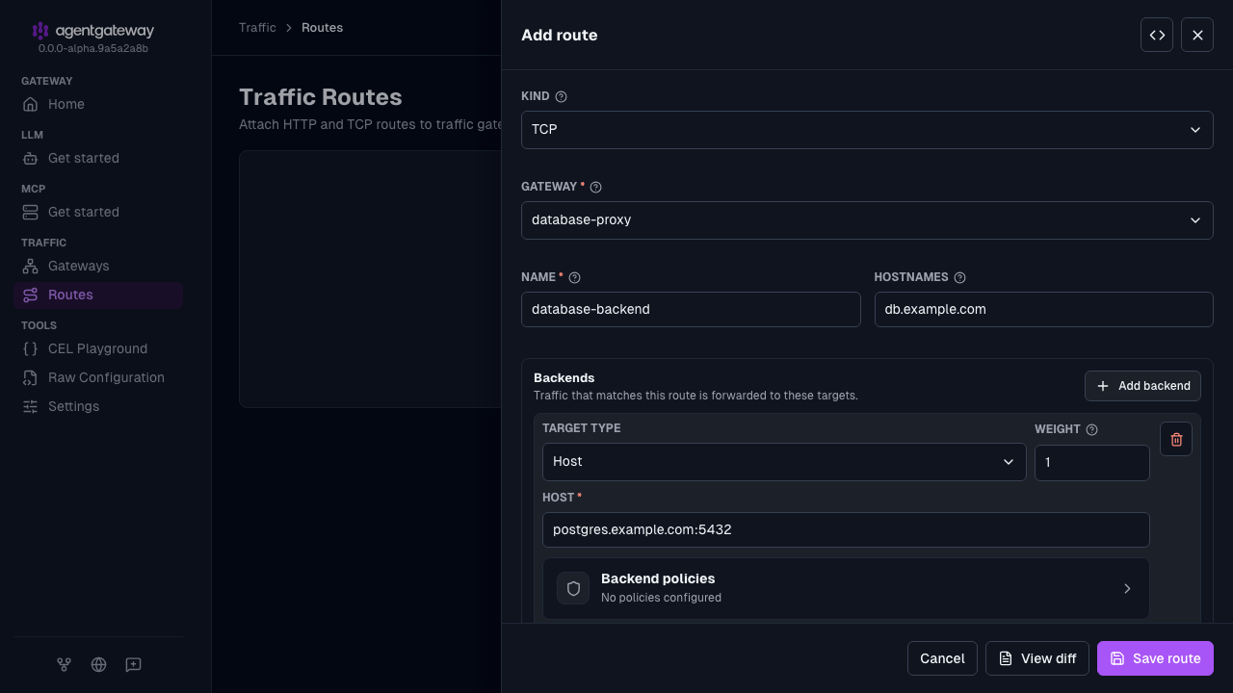Focus the NAME field with database-backend
This screenshot has height=693, width=1233.
click(691, 309)
